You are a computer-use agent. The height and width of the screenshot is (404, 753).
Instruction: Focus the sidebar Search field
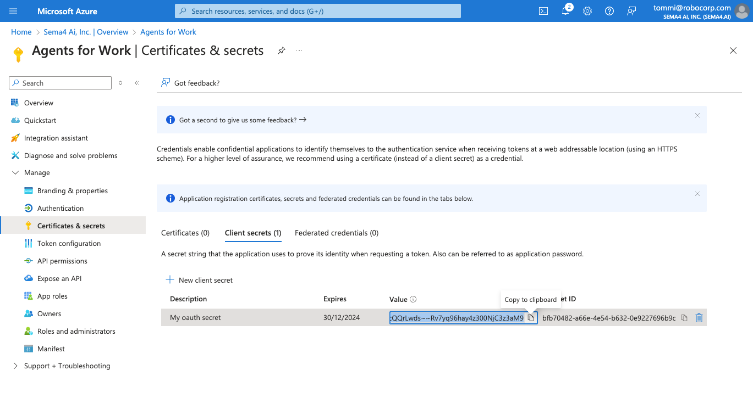point(61,83)
